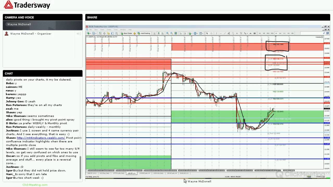Open the mt4indicators.weebly.com chat link

41,138
